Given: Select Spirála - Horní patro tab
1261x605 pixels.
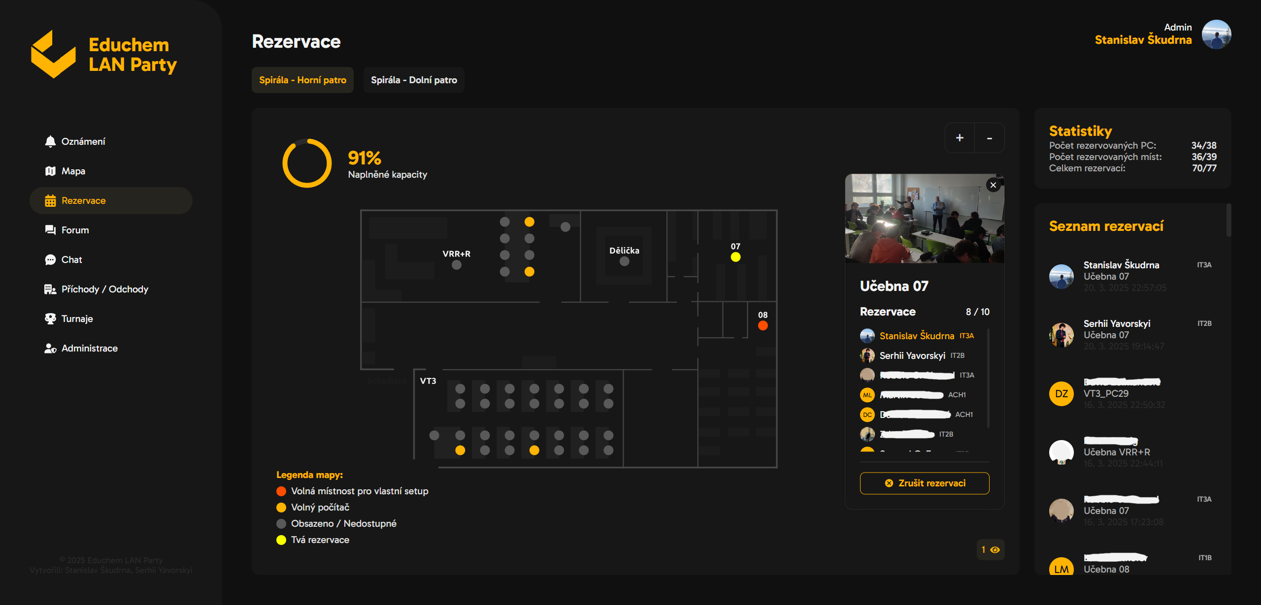Looking at the screenshot, I should pyautogui.click(x=302, y=80).
